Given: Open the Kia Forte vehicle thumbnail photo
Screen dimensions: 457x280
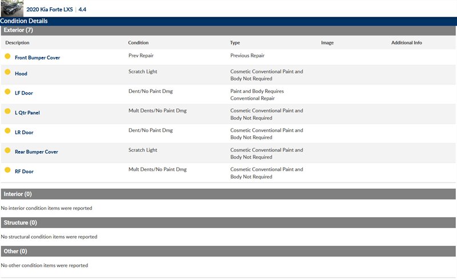Looking at the screenshot, I should tap(12, 8).
